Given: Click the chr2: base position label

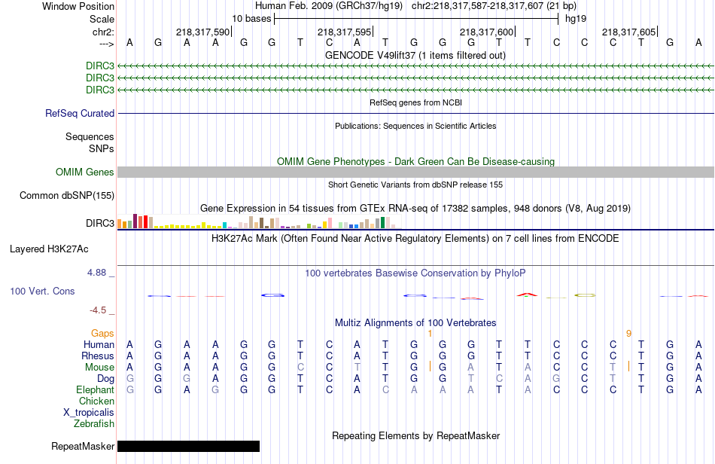Looking at the screenshot, I should (103, 32).
